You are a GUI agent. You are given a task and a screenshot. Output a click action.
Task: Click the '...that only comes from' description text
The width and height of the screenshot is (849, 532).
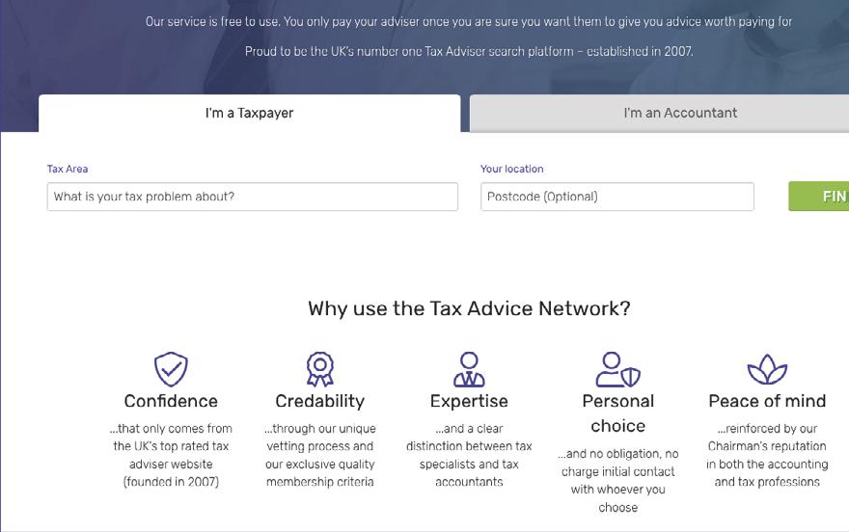coord(171,455)
